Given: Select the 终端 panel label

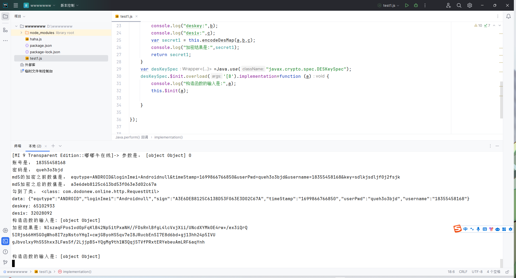Looking at the screenshot, I should [x=18, y=146].
